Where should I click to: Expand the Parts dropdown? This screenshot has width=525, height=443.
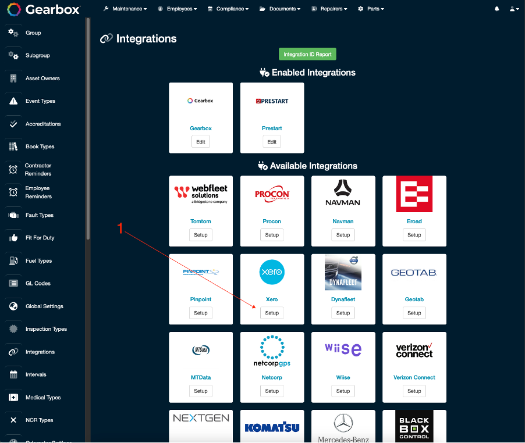point(371,8)
